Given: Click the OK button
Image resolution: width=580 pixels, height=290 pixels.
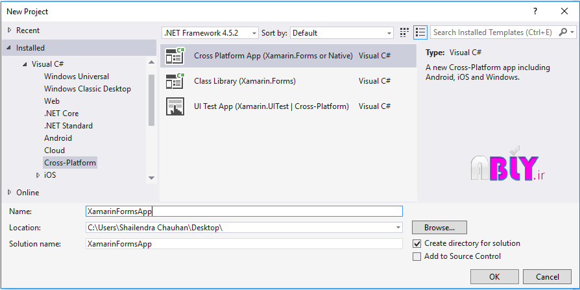Looking at the screenshot, I should point(494,276).
